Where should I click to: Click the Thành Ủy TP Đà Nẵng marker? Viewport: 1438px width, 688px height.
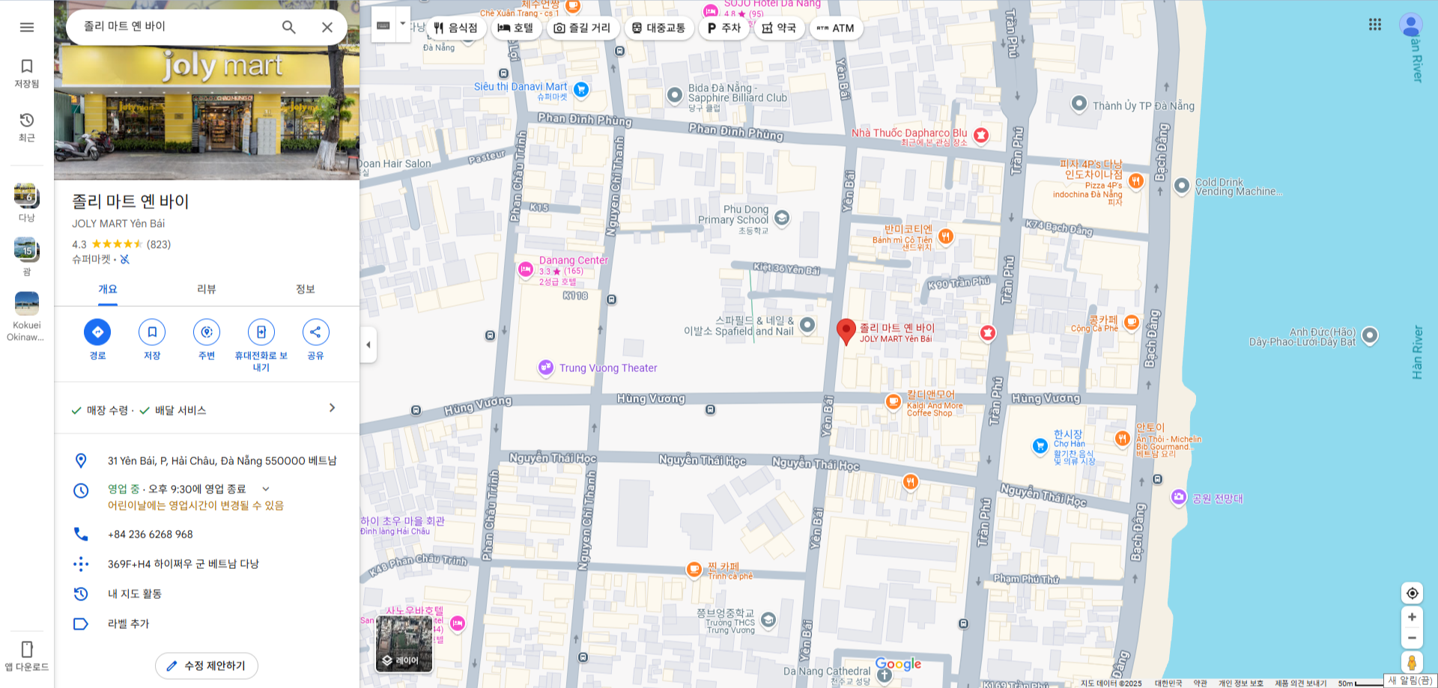coord(1079,103)
